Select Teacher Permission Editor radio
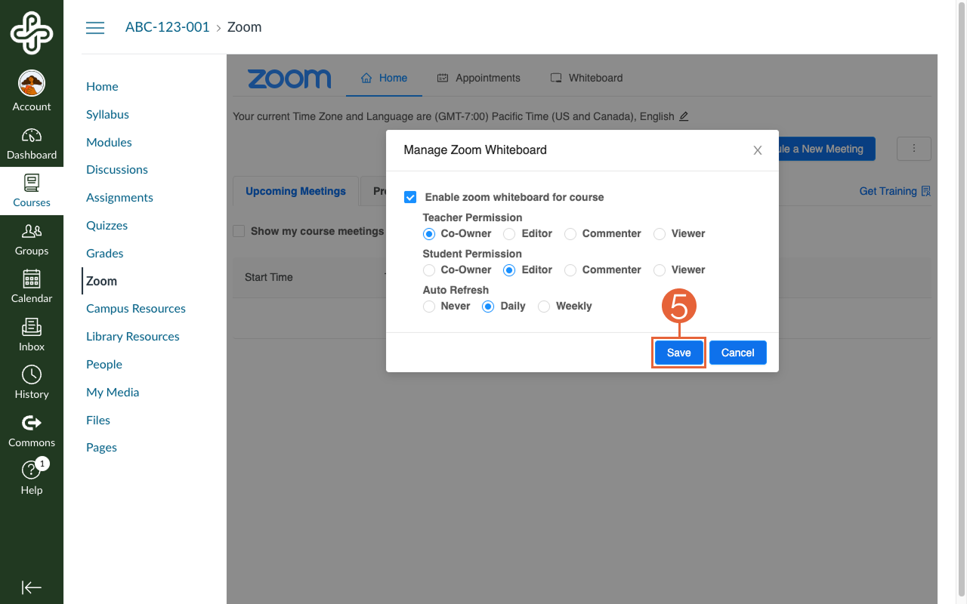 (510, 234)
